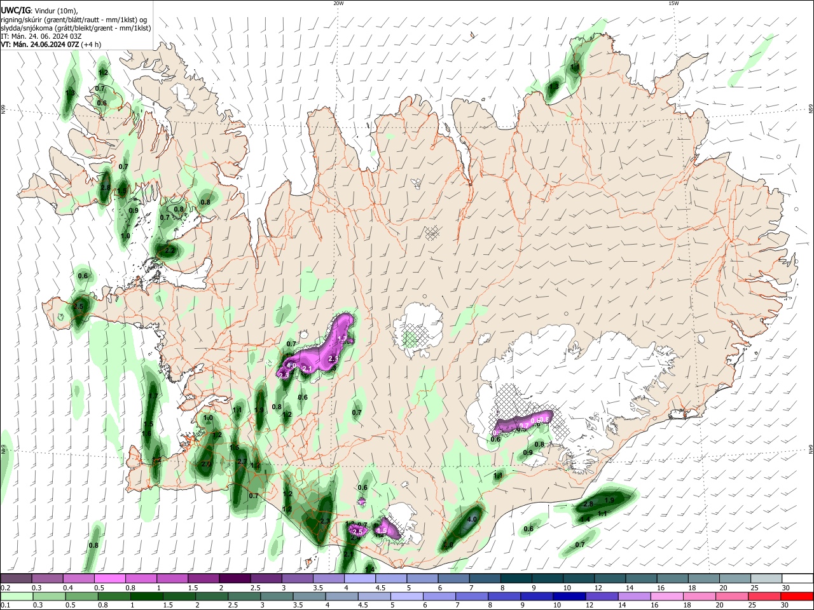The width and height of the screenshot is (814, 610).
Task: Pick the grey-purple swatch starting at 0.2
Action: point(16,579)
